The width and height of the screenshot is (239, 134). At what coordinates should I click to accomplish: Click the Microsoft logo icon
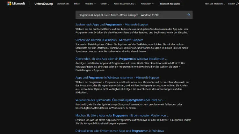click(9, 3)
